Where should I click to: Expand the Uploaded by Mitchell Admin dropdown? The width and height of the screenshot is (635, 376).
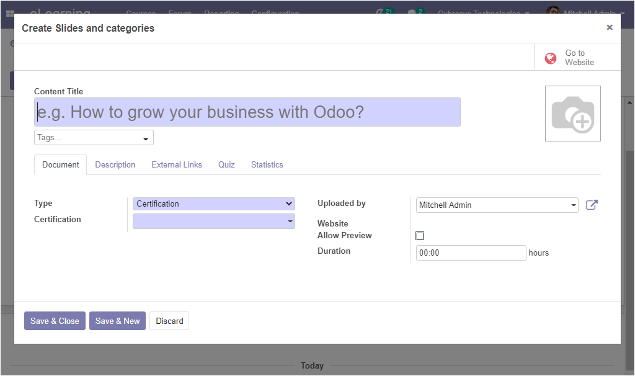[x=497, y=205]
